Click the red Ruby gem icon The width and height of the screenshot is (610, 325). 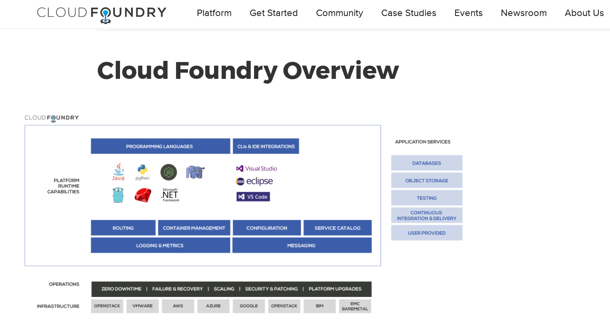tap(143, 195)
